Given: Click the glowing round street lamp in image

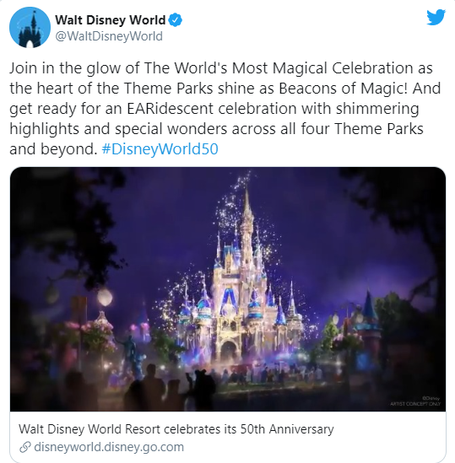Looking at the screenshot, I should click(x=105, y=297).
